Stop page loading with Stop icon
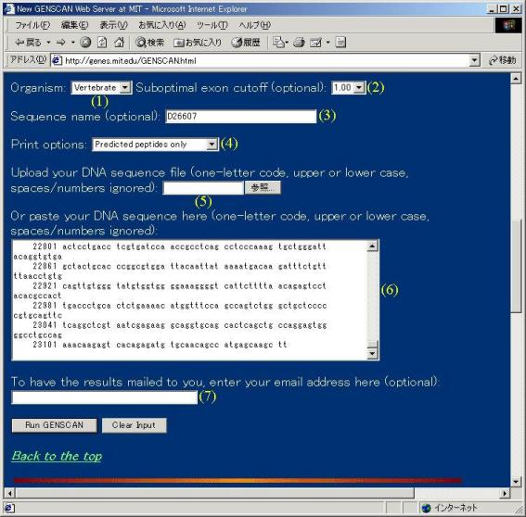This screenshot has width=526, height=517. pos(85,43)
